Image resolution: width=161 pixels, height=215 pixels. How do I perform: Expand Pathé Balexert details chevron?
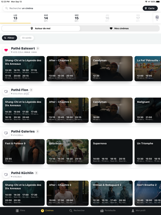pyautogui.click(x=38, y=48)
